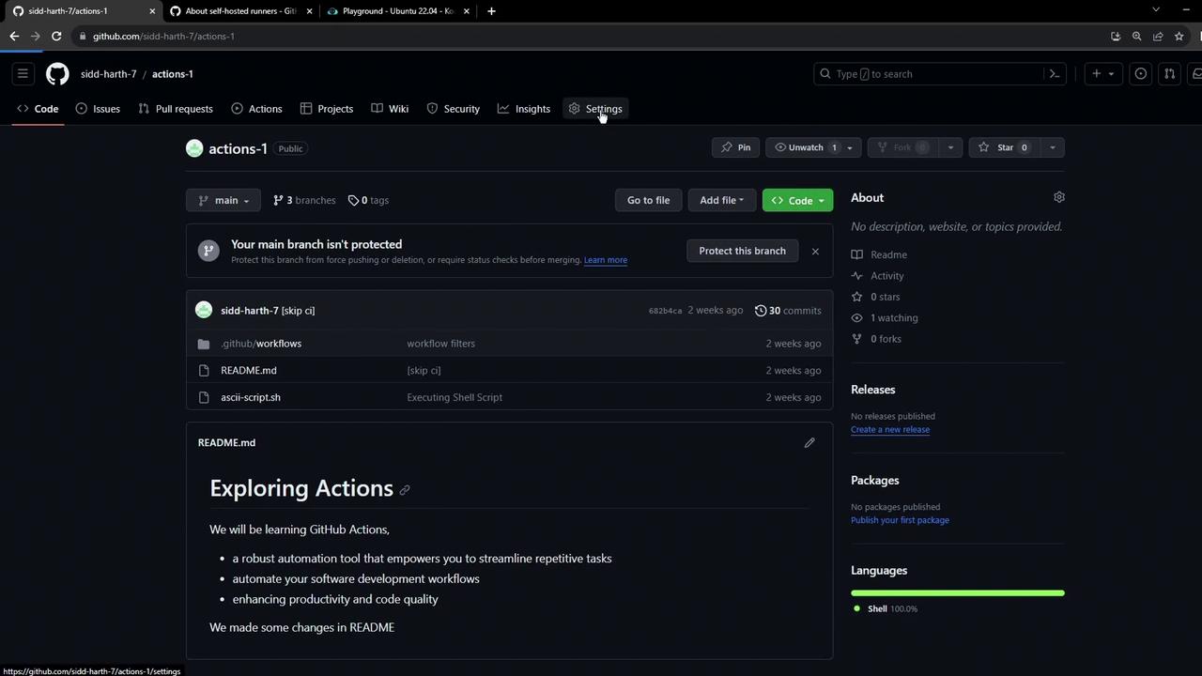This screenshot has width=1202, height=676.
Task: Dismiss the branch protection banner
Action: click(x=815, y=251)
